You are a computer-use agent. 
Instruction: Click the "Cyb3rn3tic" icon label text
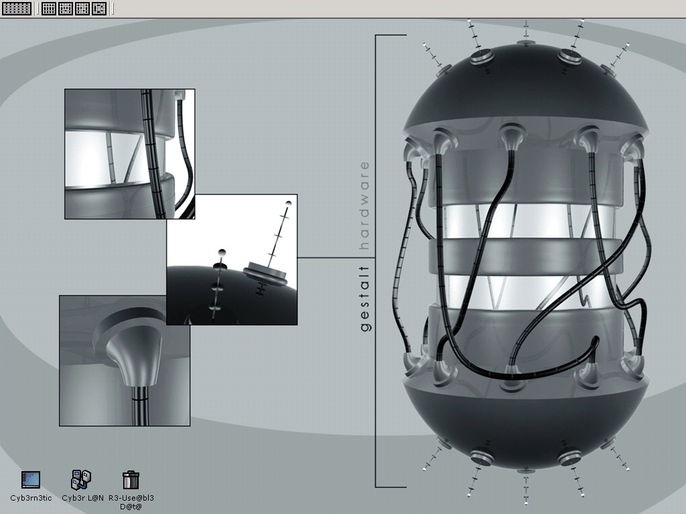31,498
